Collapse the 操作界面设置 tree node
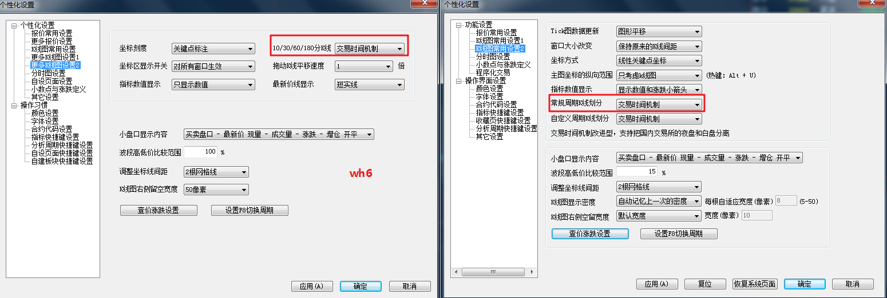 [x=459, y=80]
